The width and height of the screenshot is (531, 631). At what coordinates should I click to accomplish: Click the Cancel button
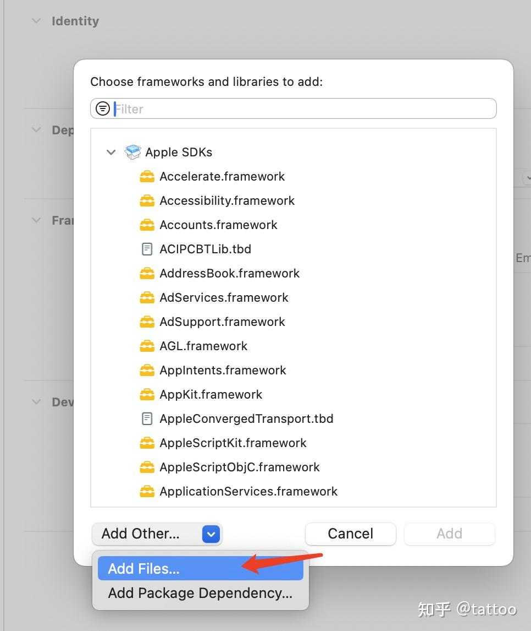tap(350, 534)
